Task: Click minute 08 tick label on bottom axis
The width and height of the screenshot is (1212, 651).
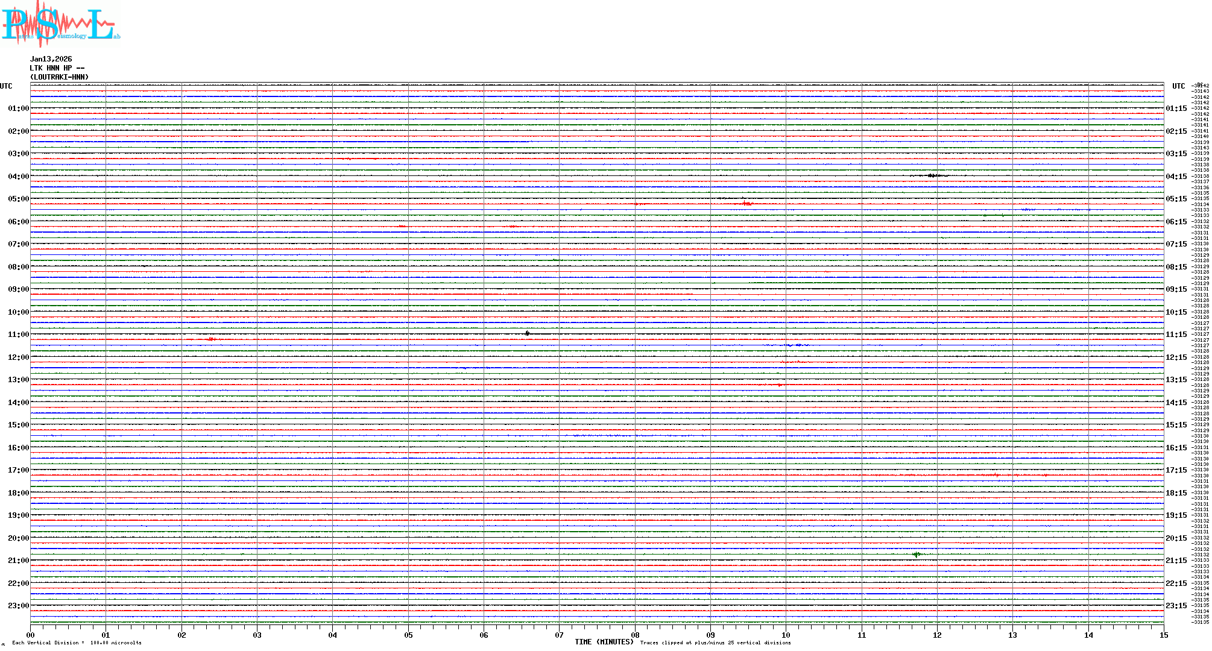Action: point(635,635)
